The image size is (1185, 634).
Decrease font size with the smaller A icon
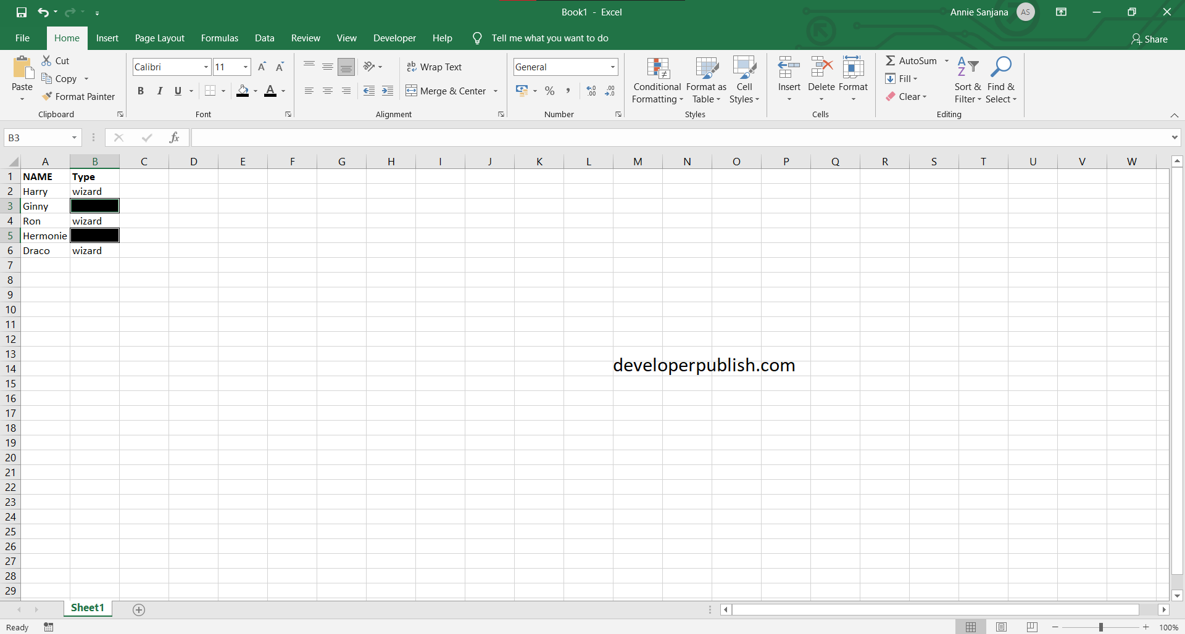(280, 67)
